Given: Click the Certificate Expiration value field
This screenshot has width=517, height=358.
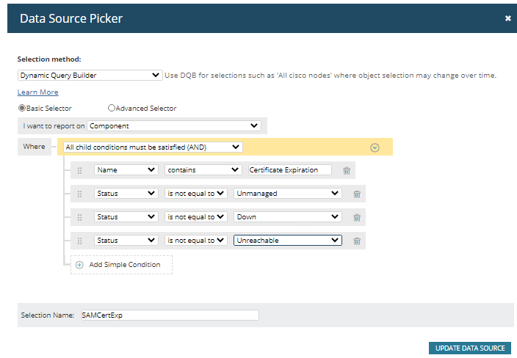Looking at the screenshot, I should [289, 170].
